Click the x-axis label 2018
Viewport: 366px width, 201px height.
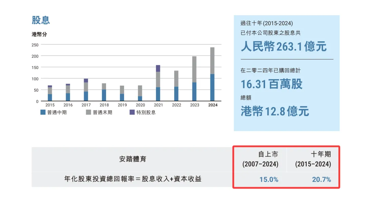pyautogui.click(x=104, y=105)
